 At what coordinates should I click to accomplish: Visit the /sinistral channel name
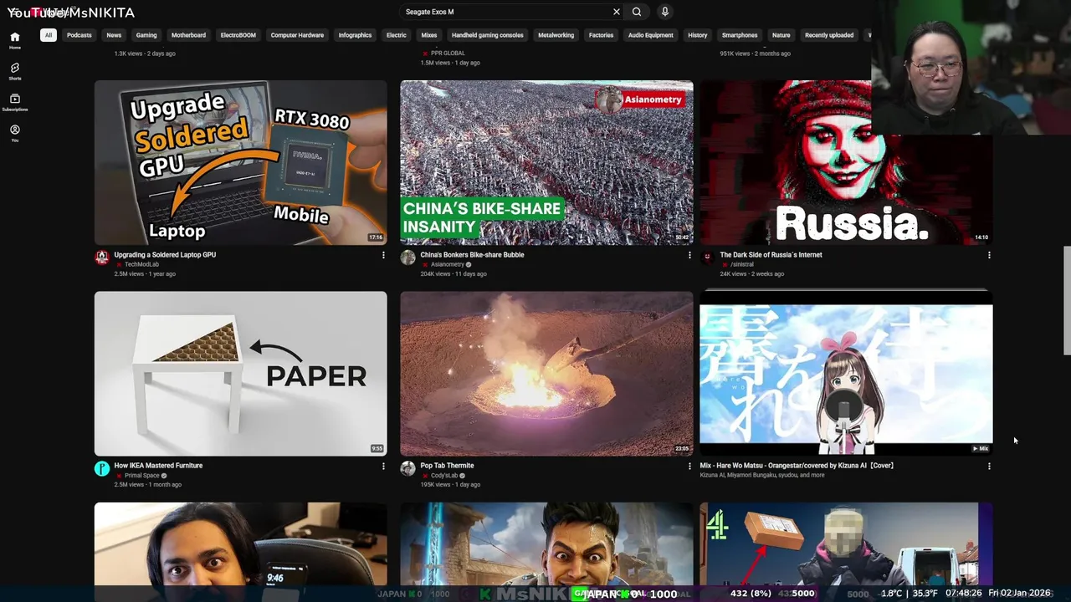[742, 264]
